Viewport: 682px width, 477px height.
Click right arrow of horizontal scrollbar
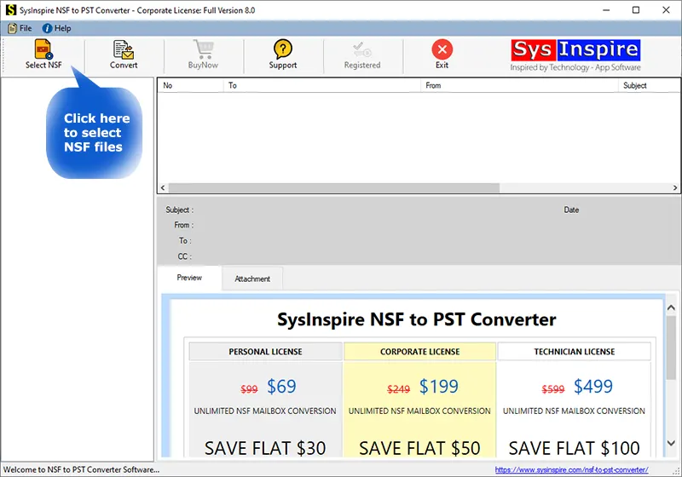tap(675, 187)
